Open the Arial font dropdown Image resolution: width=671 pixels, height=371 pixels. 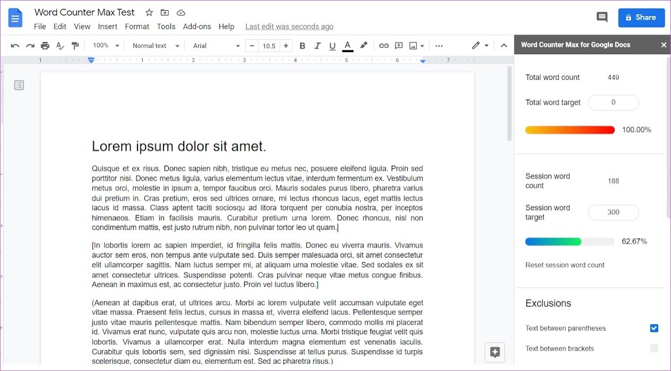pos(217,46)
